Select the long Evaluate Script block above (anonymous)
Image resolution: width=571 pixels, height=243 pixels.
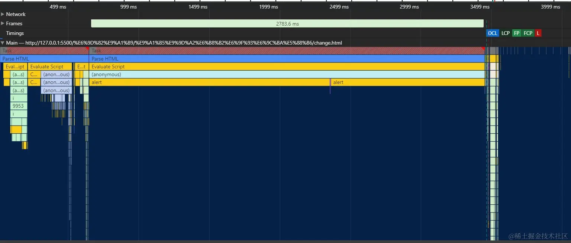287,67
